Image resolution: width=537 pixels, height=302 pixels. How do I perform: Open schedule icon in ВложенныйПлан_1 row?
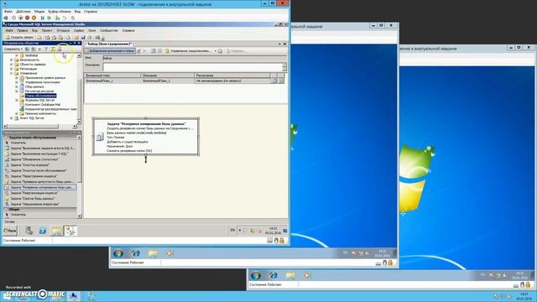coord(274,81)
